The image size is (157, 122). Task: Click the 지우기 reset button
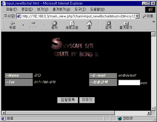(87, 100)
